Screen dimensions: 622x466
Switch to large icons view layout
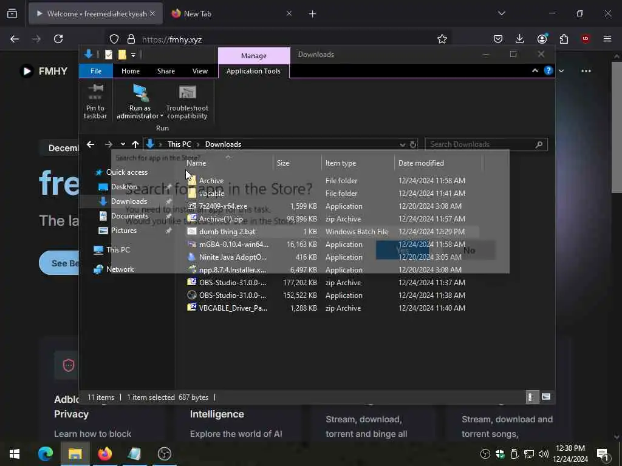point(546,397)
